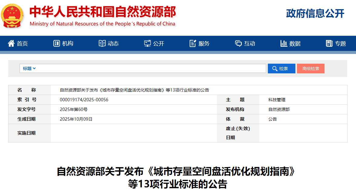Click the 专题 news page icon
356x191 pixels.
pyautogui.click(x=329, y=43)
